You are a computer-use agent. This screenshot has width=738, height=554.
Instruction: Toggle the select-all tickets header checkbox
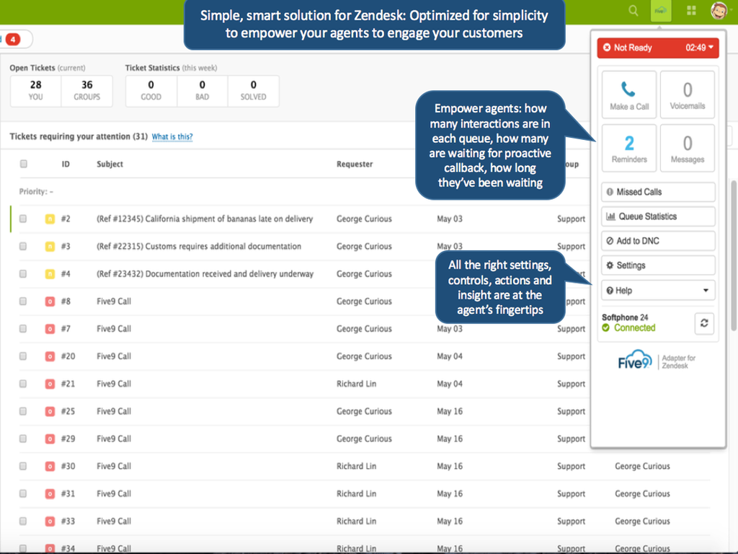[x=23, y=164]
